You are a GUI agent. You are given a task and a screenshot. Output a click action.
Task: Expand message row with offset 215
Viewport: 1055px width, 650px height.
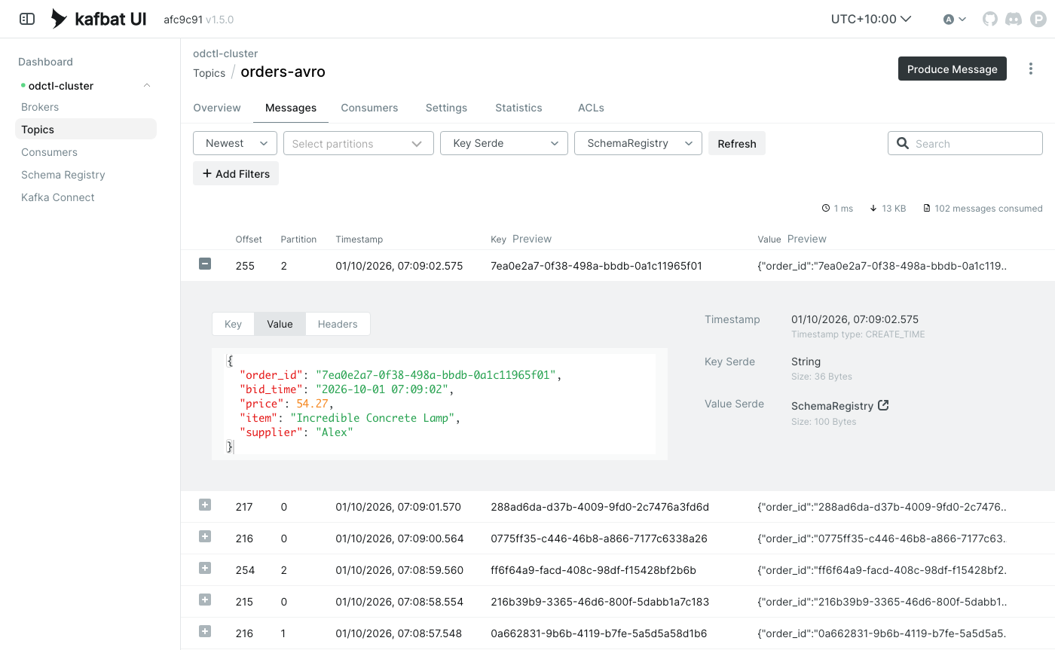coord(205,600)
